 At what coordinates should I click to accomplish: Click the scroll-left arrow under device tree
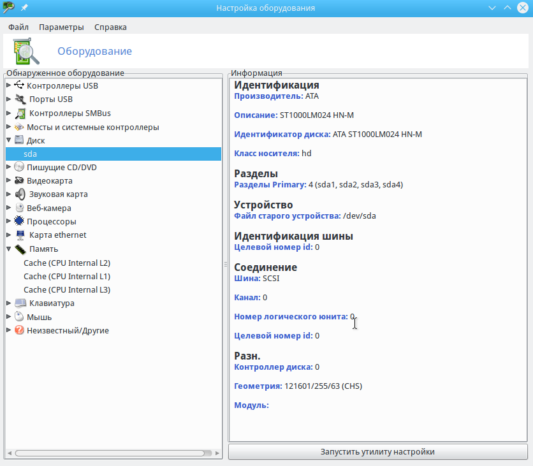10,453
